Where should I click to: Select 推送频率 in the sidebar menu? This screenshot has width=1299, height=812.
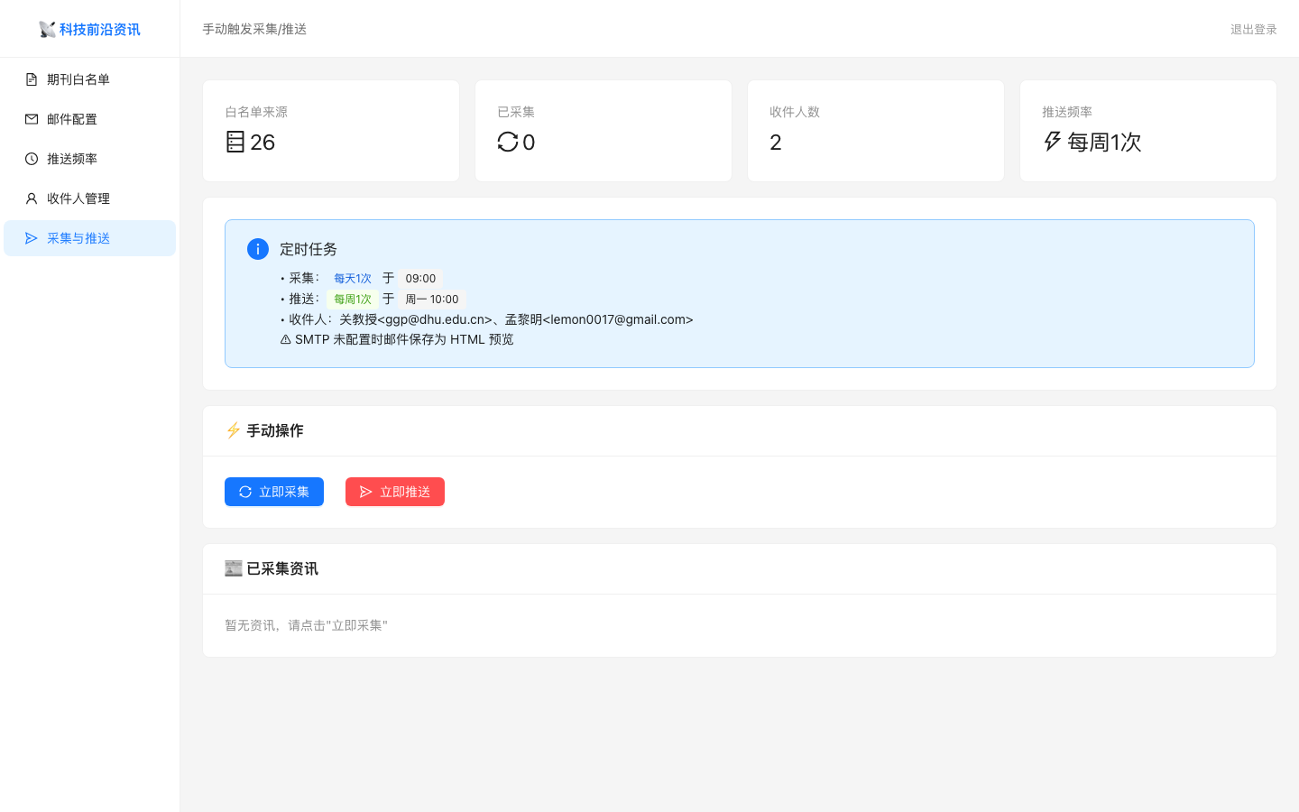90,159
